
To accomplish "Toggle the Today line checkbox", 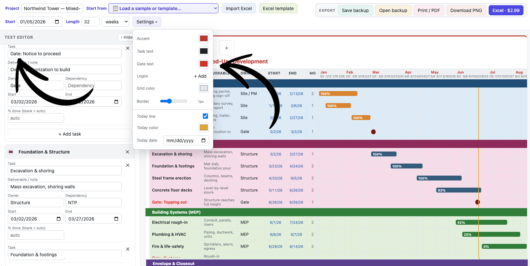I will [x=205, y=116].
